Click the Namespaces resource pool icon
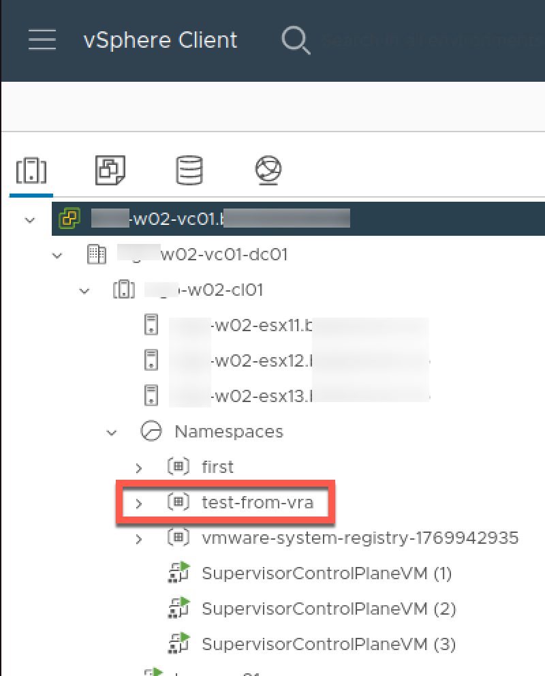This screenshot has height=676, width=545. pos(151,431)
